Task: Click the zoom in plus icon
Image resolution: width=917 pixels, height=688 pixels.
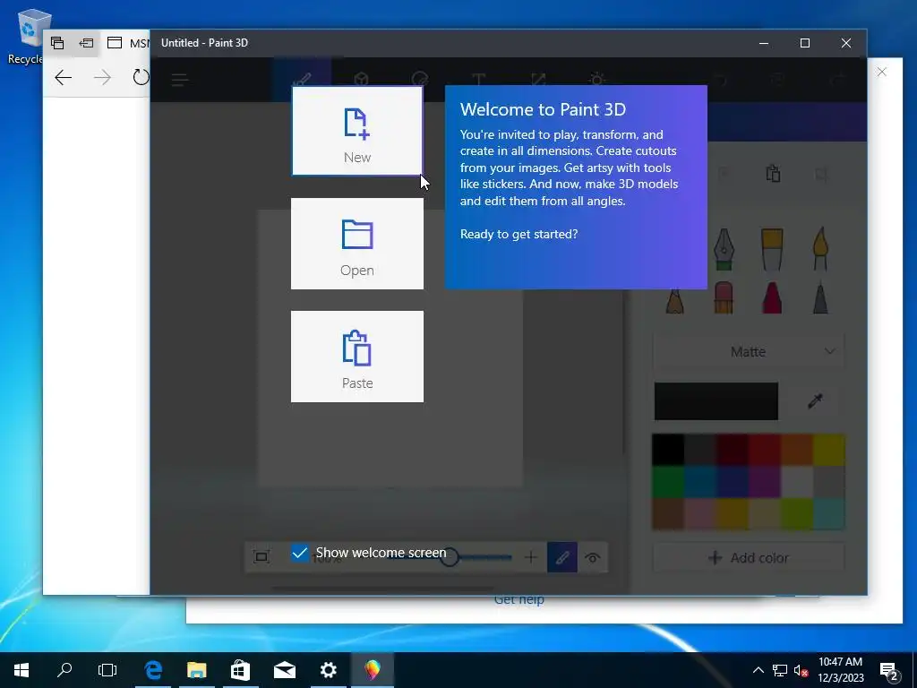Action: click(530, 557)
